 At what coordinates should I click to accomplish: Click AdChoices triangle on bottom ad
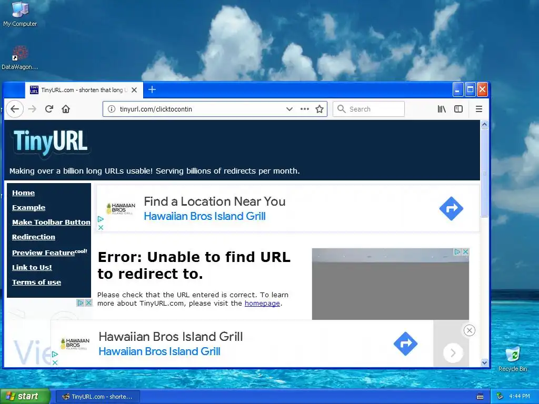click(x=55, y=354)
